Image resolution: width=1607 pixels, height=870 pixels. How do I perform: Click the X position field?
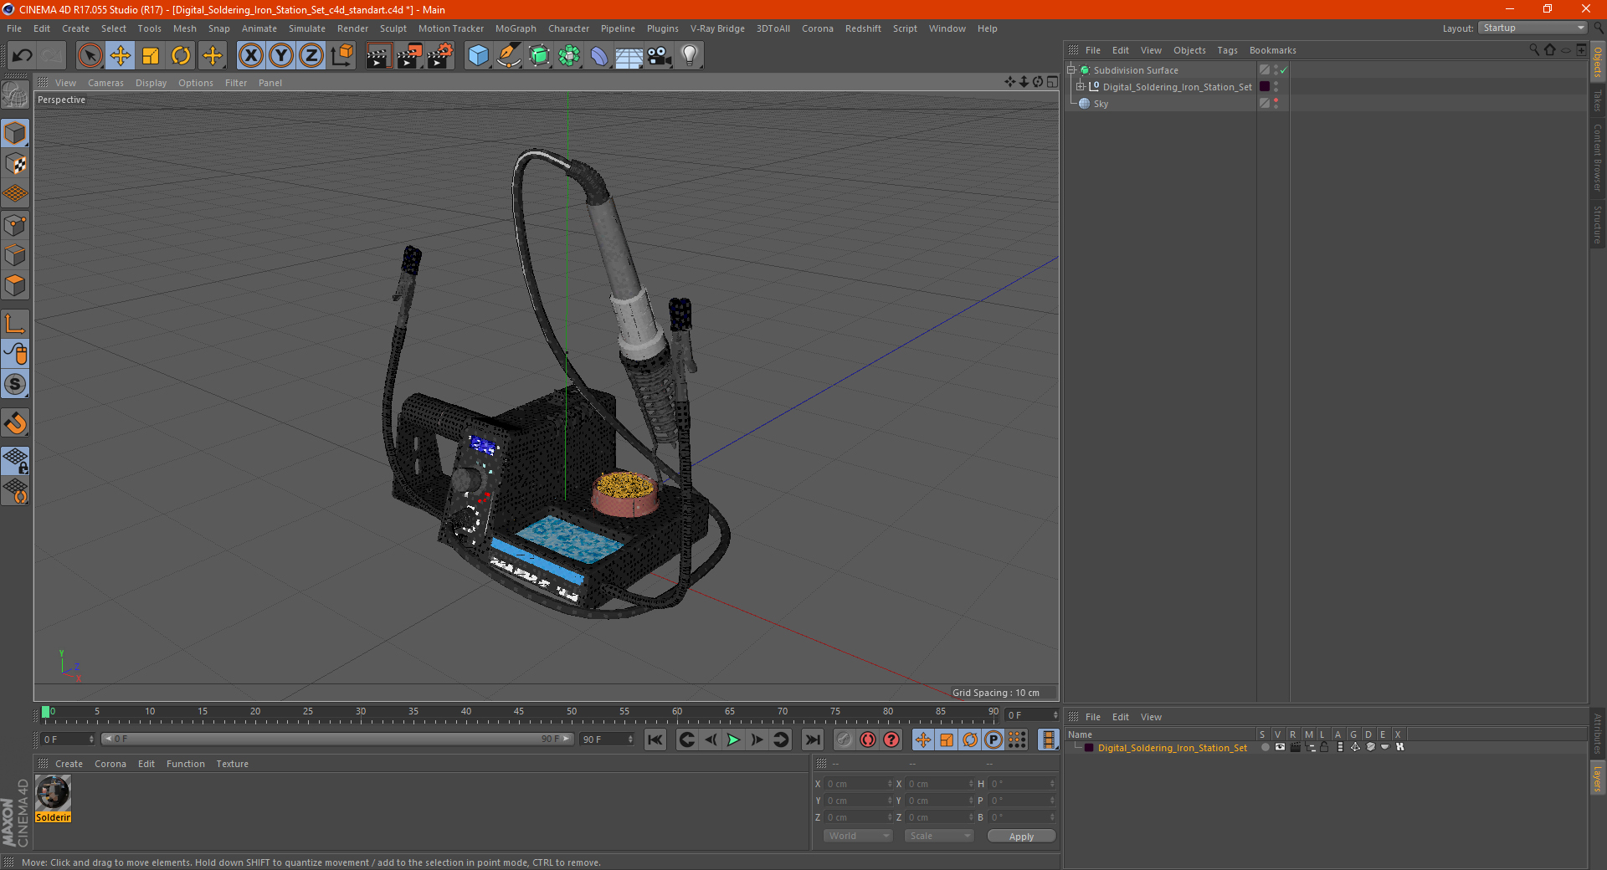pos(858,784)
